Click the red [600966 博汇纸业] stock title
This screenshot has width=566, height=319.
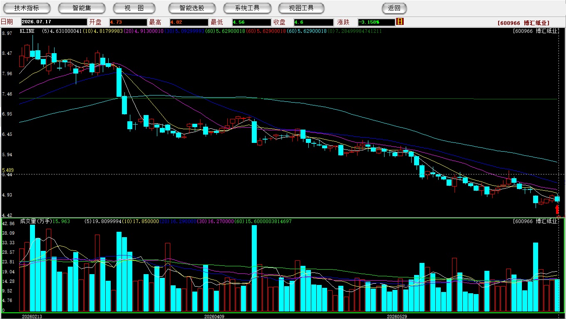pyautogui.click(x=523, y=23)
